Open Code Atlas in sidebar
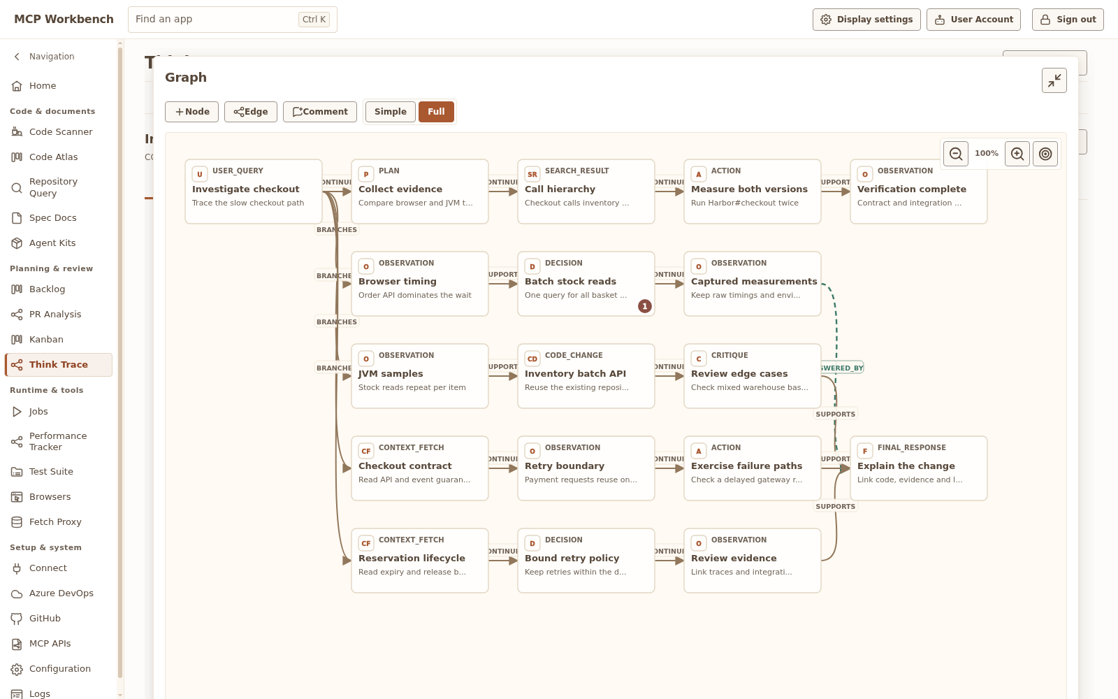The image size is (1118, 699). pos(59,157)
